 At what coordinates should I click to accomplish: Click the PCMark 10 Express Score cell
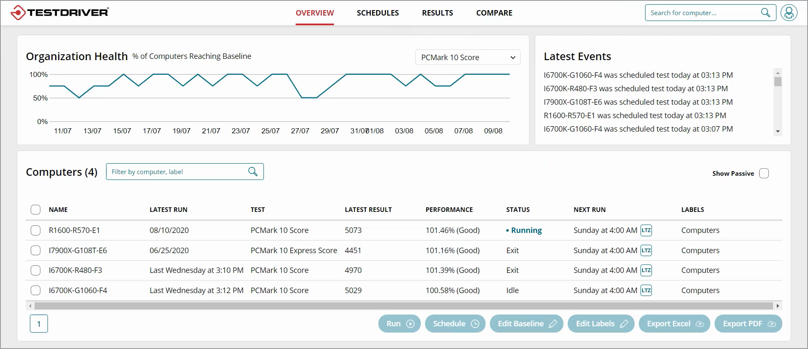294,250
